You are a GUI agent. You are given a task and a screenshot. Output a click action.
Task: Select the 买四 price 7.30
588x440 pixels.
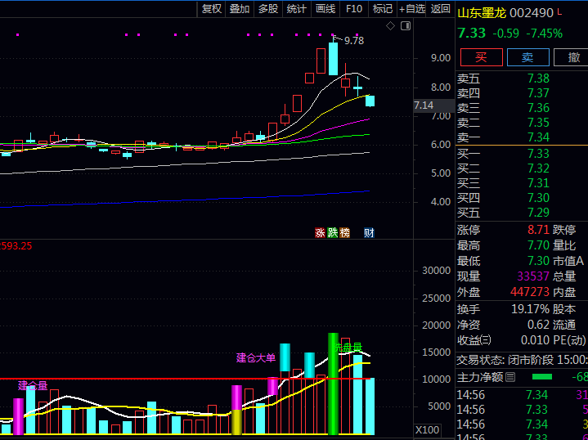click(x=538, y=198)
